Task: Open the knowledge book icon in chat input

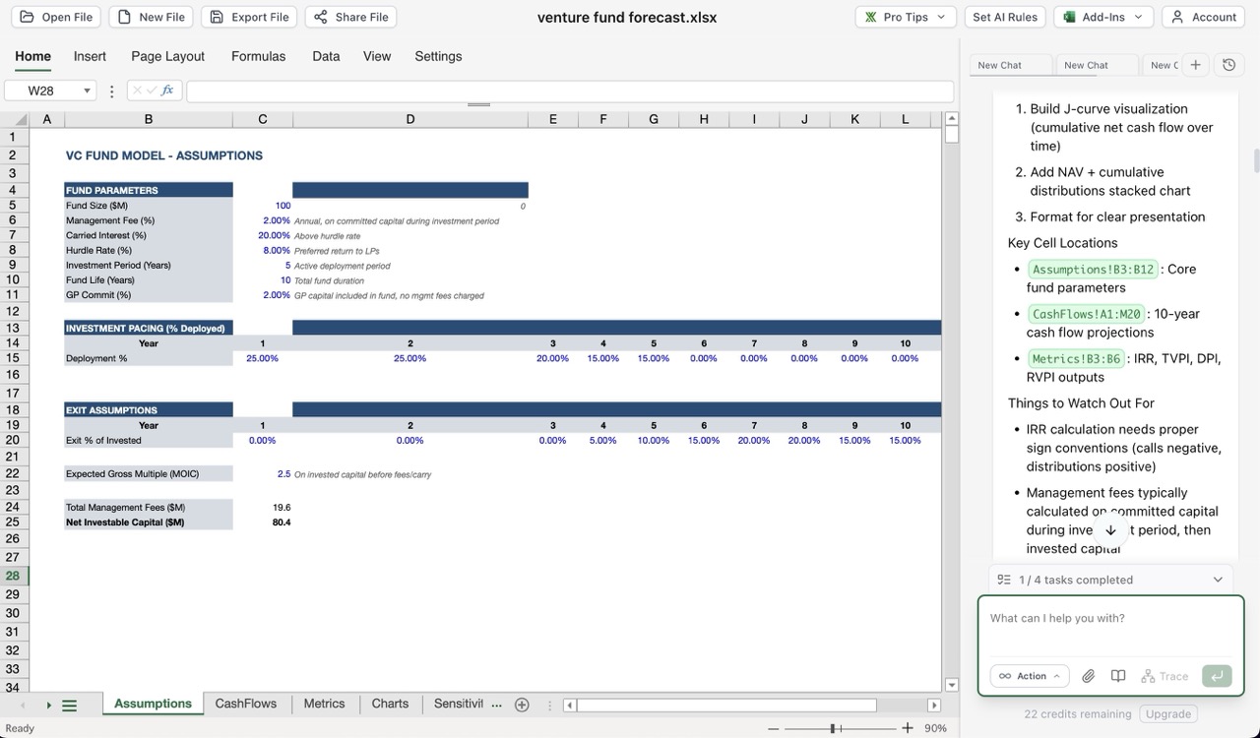Action: [1117, 676]
